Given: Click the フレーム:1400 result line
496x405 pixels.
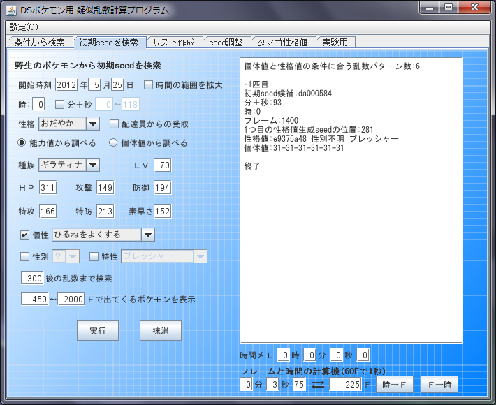Looking at the screenshot, I should (271, 121).
